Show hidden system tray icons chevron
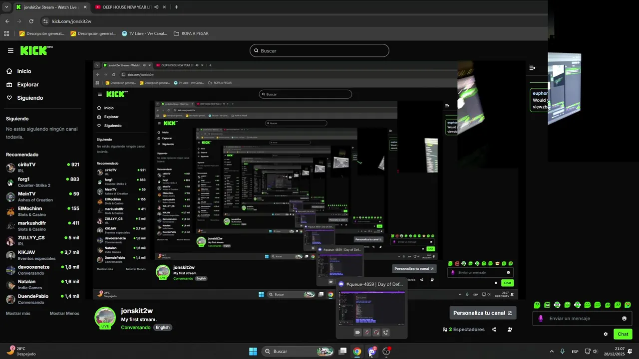 (x=552, y=352)
